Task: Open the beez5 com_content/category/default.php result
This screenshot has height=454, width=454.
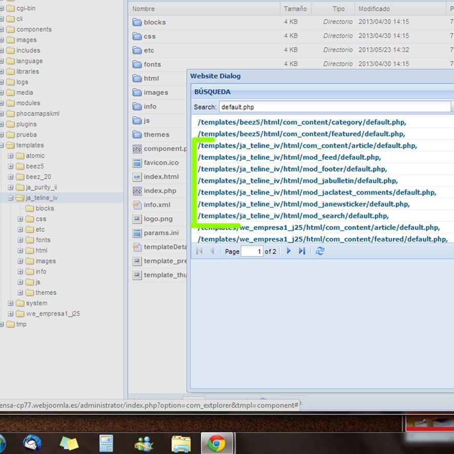Action: coord(302,122)
